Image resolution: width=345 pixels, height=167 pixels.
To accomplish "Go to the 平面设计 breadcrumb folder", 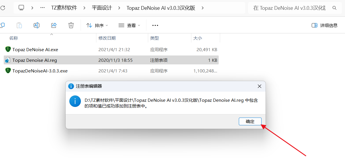I will click(x=102, y=8).
